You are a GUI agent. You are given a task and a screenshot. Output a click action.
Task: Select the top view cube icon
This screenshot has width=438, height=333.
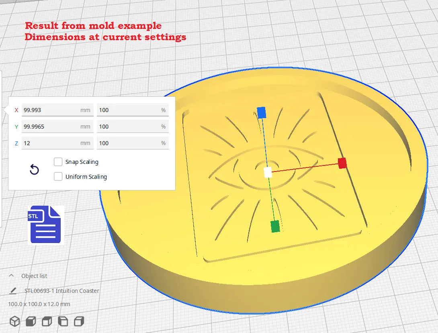(x=47, y=321)
